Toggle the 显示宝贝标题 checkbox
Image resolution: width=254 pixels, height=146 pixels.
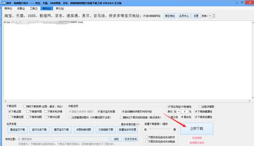[99, 111]
